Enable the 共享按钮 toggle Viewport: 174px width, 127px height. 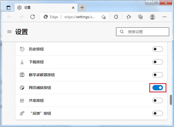(158, 100)
